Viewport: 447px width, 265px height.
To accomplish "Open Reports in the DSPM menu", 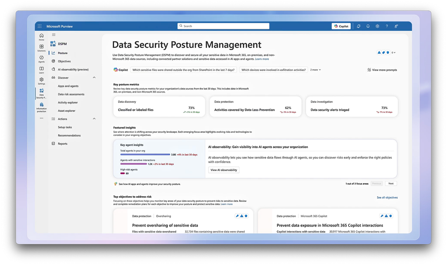I will [x=63, y=144].
